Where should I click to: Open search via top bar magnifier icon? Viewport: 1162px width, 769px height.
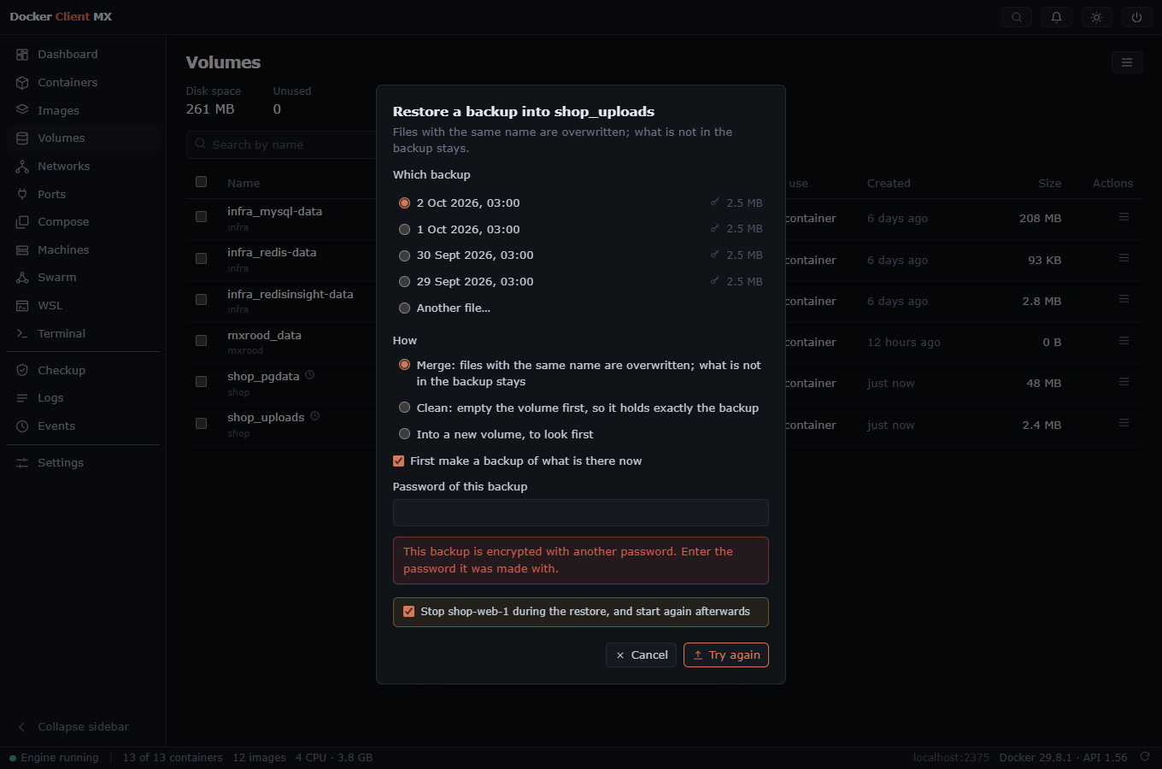click(x=1017, y=17)
